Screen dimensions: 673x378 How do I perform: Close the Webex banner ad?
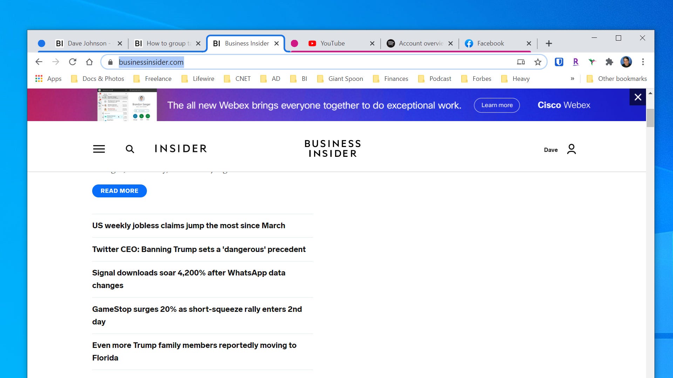638,97
